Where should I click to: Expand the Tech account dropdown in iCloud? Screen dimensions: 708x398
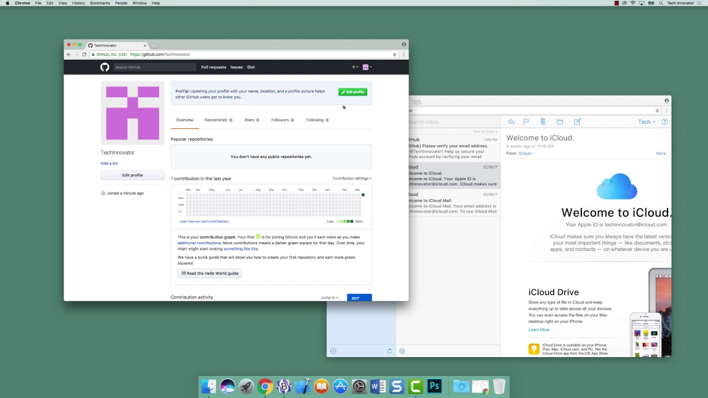(647, 122)
